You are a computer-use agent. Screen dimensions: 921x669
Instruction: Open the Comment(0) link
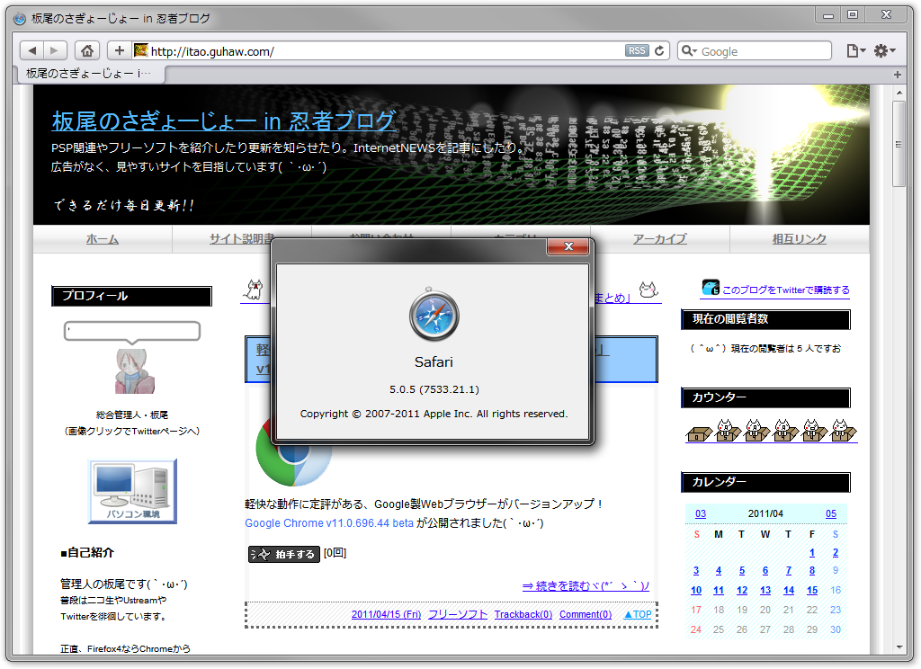point(585,614)
